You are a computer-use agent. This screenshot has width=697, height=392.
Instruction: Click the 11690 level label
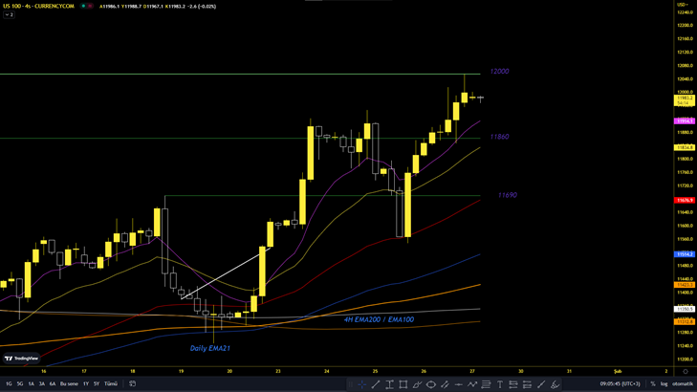tap(507, 195)
